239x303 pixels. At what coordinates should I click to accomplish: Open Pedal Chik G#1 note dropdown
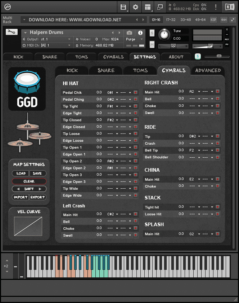click(x=113, y=93)
